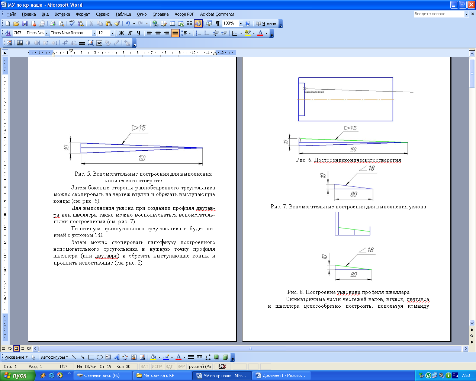Open the Вставка menu
The image size is (476, 381).
[62, 14]
